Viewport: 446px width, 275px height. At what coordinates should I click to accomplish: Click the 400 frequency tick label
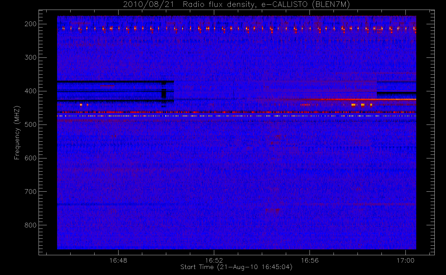[31, 91]
